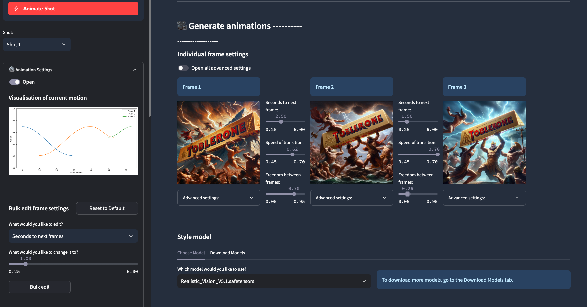Switch to the Download Models tab
The height and width of the screenshot is (307, 587).
point(227,253)
